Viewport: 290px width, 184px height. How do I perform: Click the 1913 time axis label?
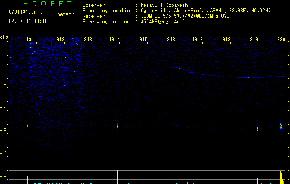point(87,40)
